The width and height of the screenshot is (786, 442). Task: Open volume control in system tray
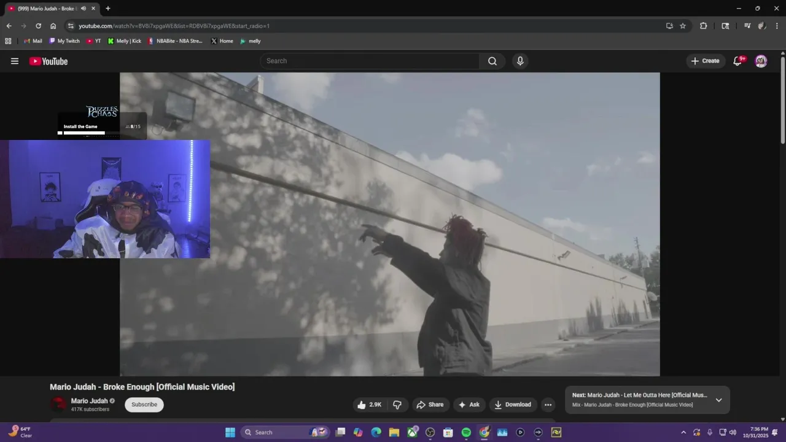pos(733,432)
